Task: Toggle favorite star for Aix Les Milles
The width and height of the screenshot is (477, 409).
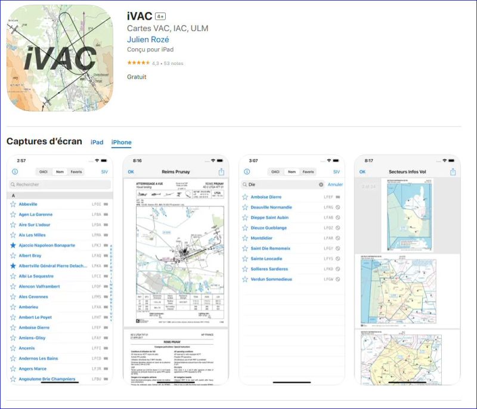Action: [13, 235]
